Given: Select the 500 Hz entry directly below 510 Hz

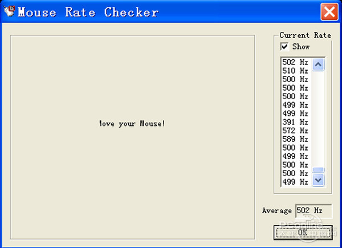Looking at the screenshot, I should click(x=295, y=79).
